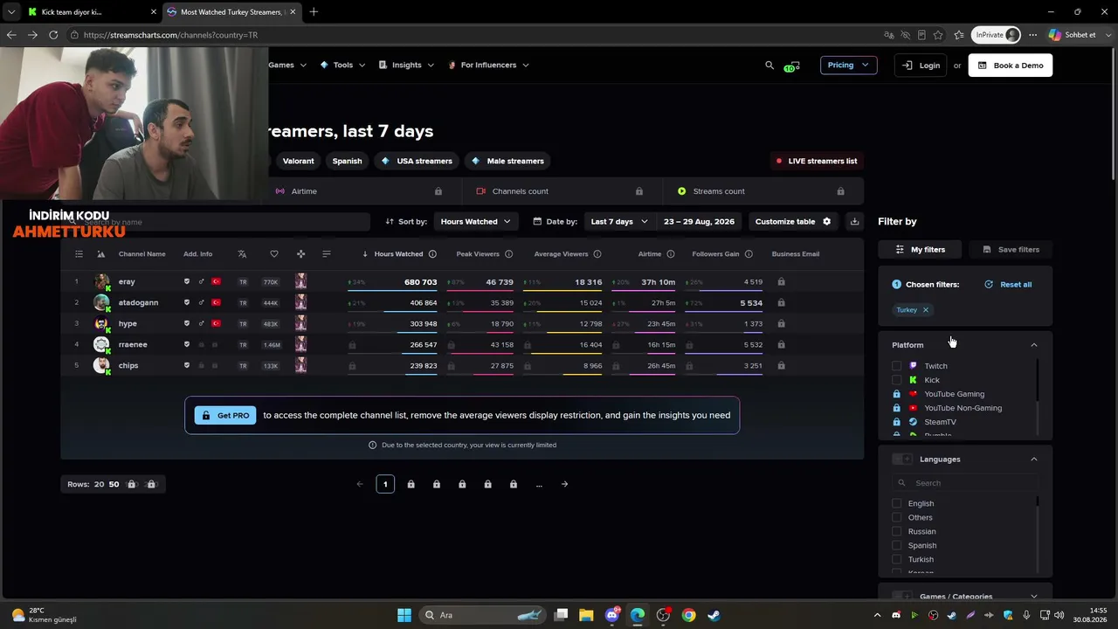Refresh the browser page
This screenshot has height=629, width=1118.
pyautogui.click(x=53, y=35)
